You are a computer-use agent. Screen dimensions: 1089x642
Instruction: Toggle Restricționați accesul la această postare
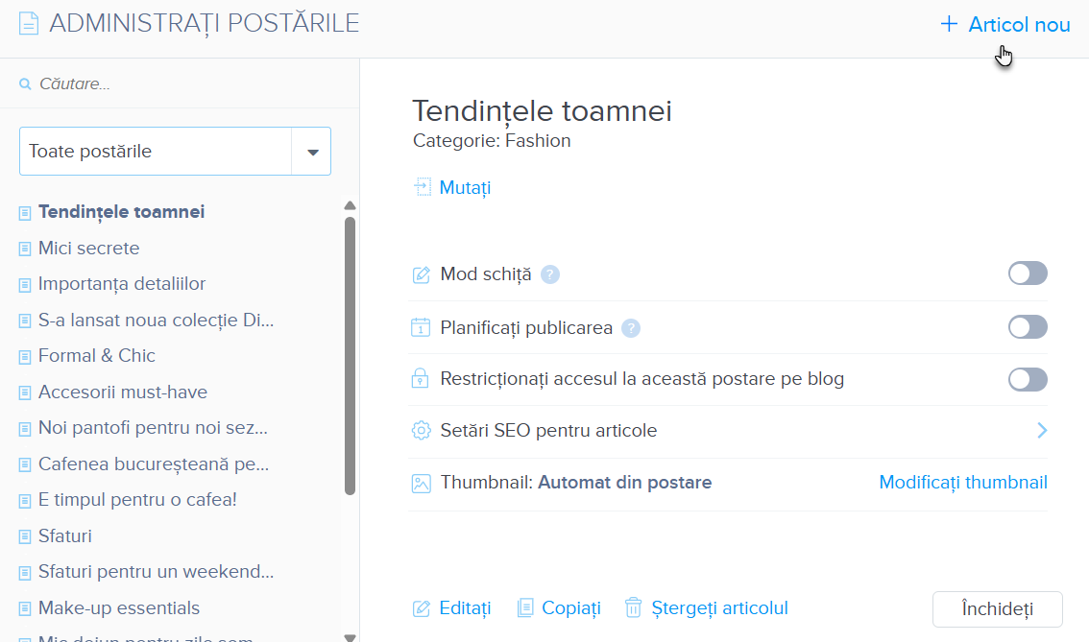[1028, 379]
